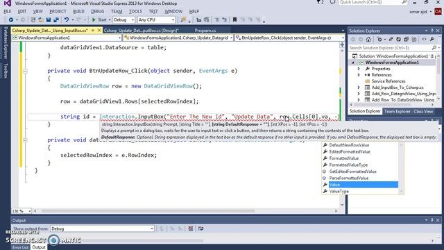The image size is (444, 250).
Task: Open the EDIT menu
Action: pos(22,11)
